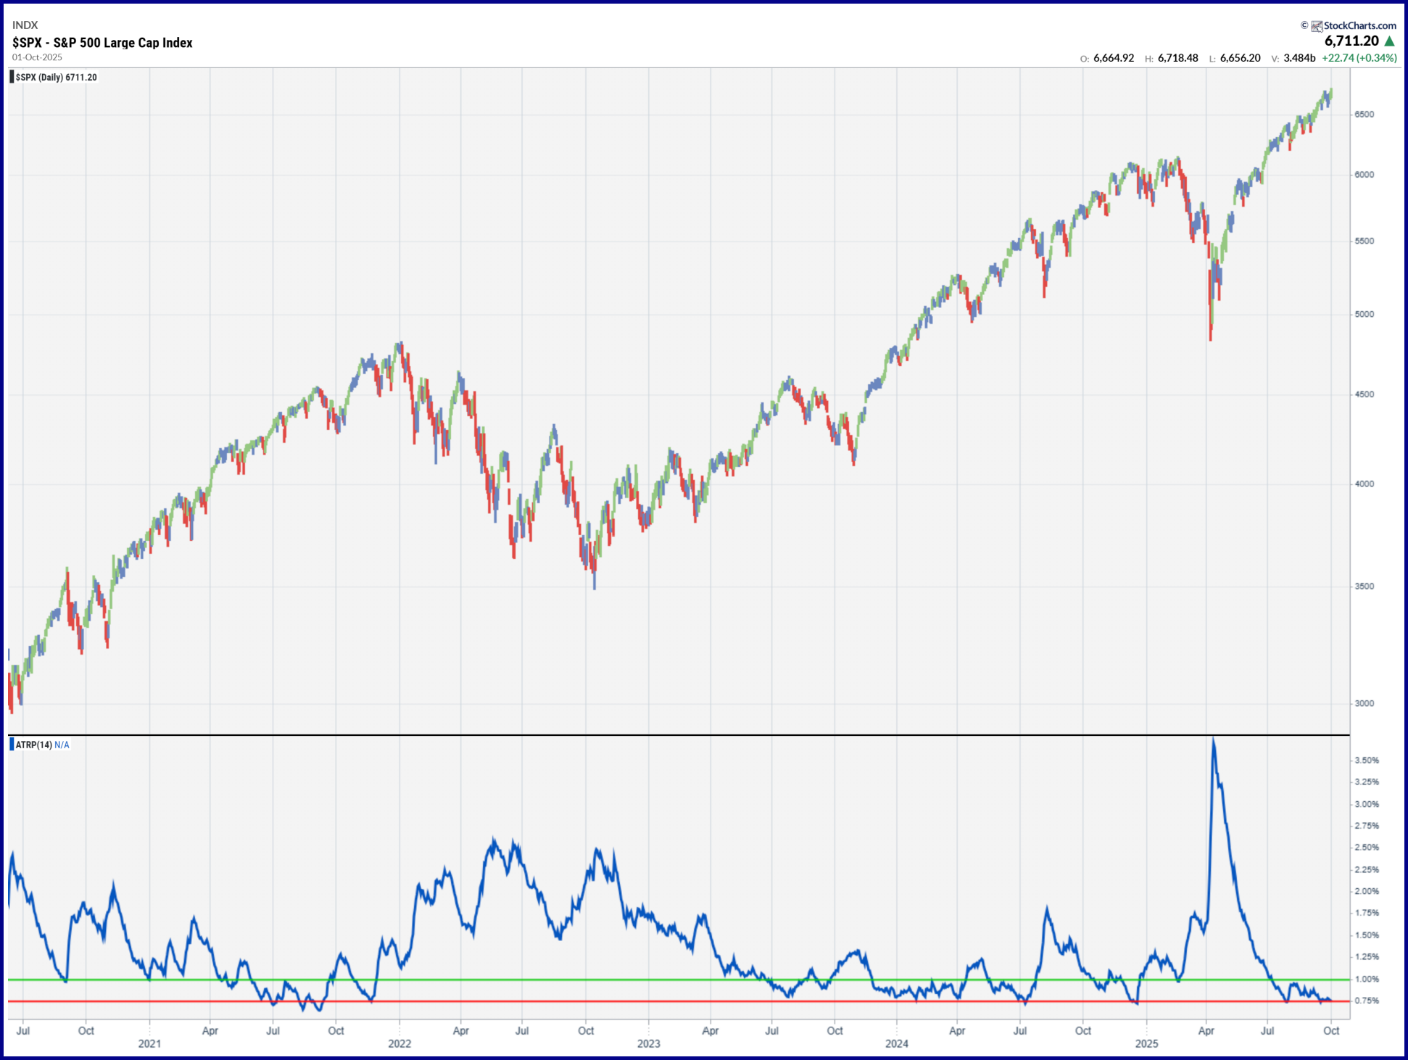
Task: Click the $SPX (Daily) 6711.20 legend label
Action: tap(57, 78)
